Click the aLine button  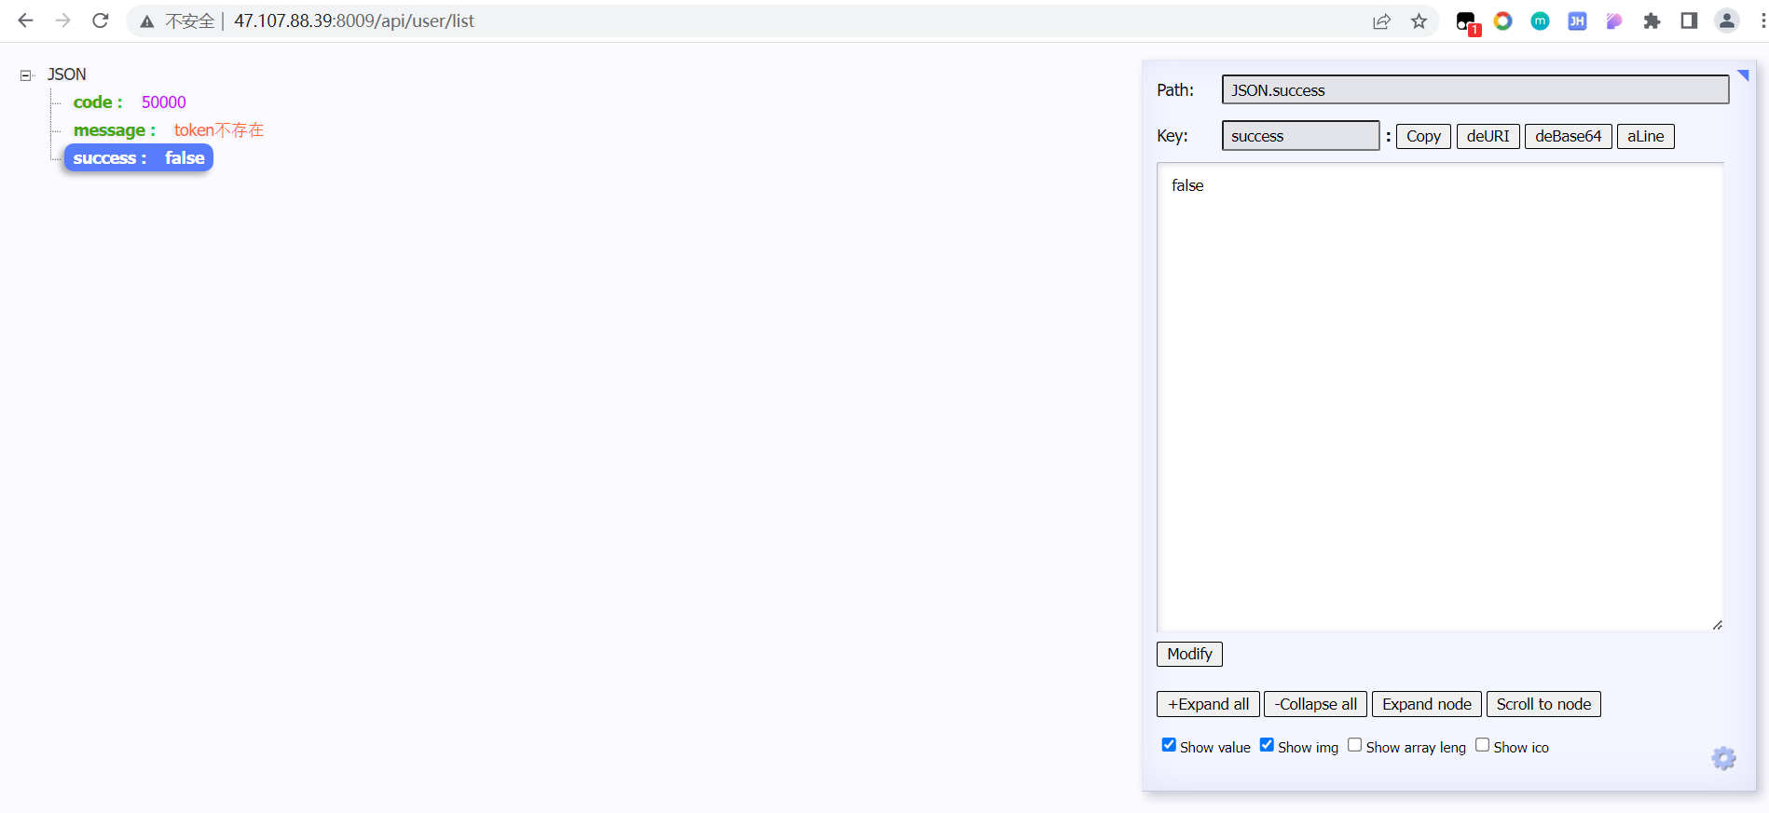click(1645, 136)
